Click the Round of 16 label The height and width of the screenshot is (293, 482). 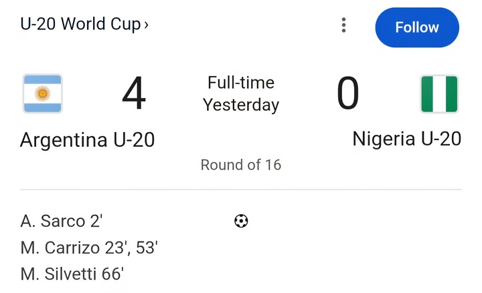click(241, 165)
